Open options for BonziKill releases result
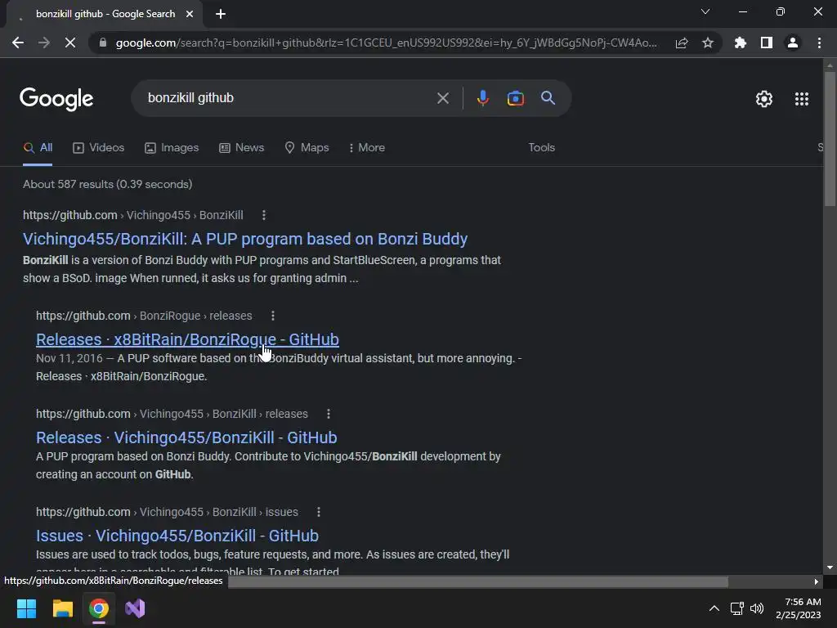Viewport: 837px width, 628px height. tap(329, 414)
